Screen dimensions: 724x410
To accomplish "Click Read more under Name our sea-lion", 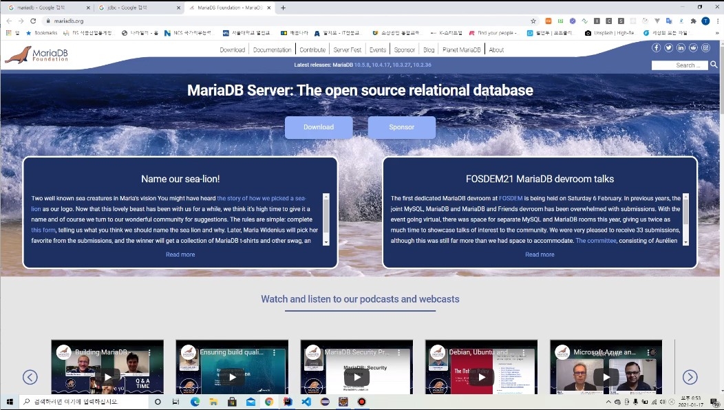I will (x=180, y=255).
